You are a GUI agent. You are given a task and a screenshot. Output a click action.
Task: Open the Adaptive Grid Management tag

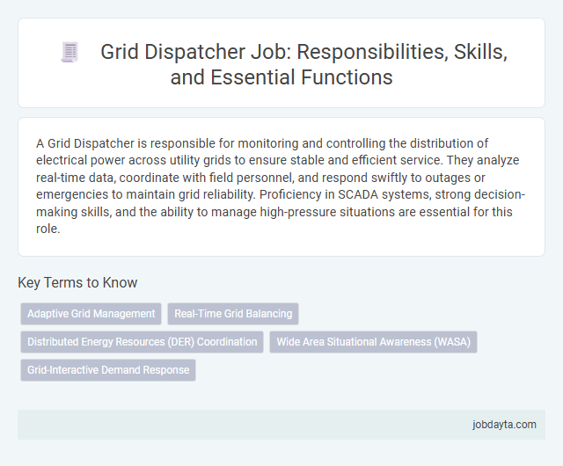[91, 314]
